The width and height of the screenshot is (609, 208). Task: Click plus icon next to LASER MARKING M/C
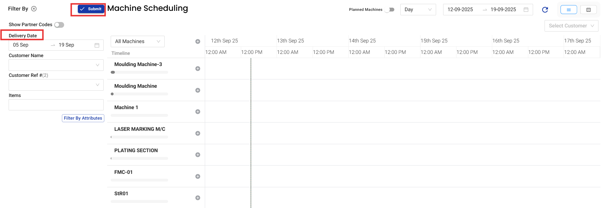tap(198, 133)
